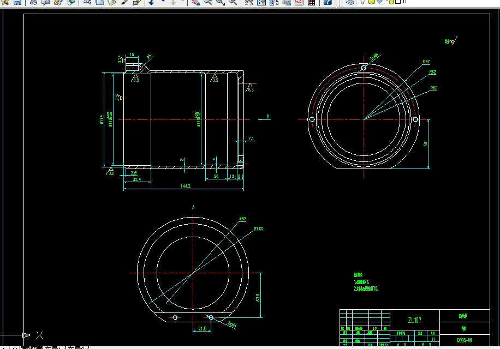Click the Publish toolbar icon
The width and height of the screenshot is (500, 349).
pos(58,2)
